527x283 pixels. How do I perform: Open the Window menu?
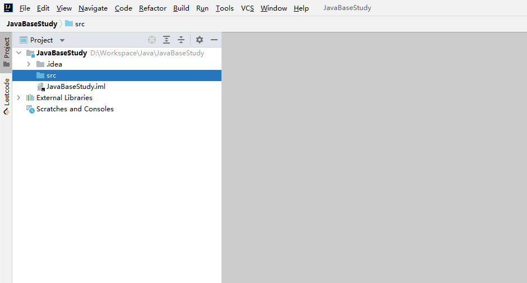[x=274, y=8]
